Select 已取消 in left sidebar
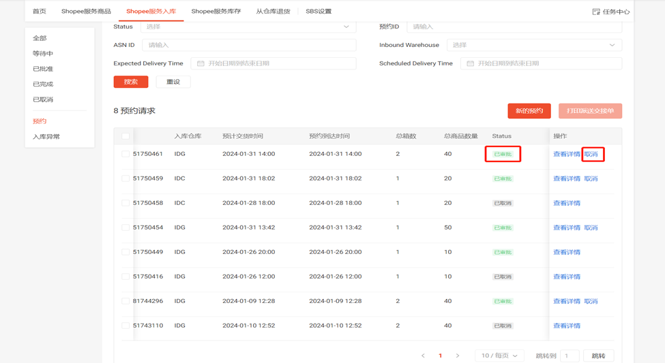 (x=43, y=99)
